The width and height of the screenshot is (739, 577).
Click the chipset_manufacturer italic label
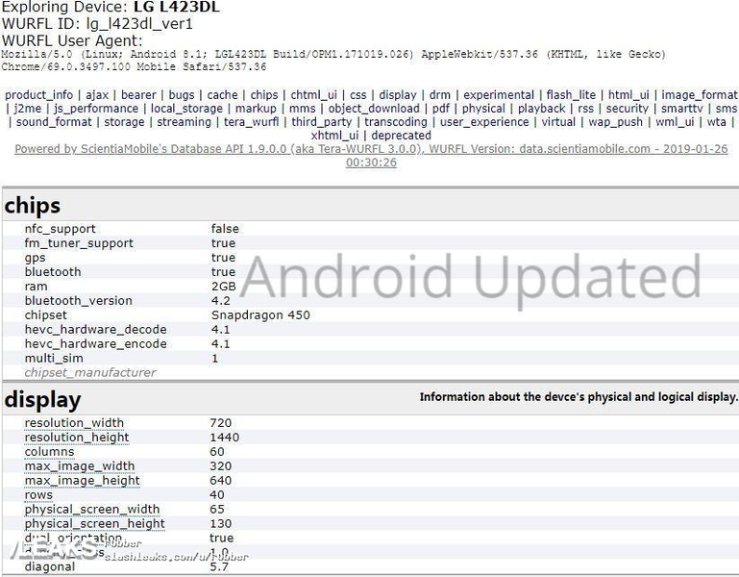pos(90,373)
